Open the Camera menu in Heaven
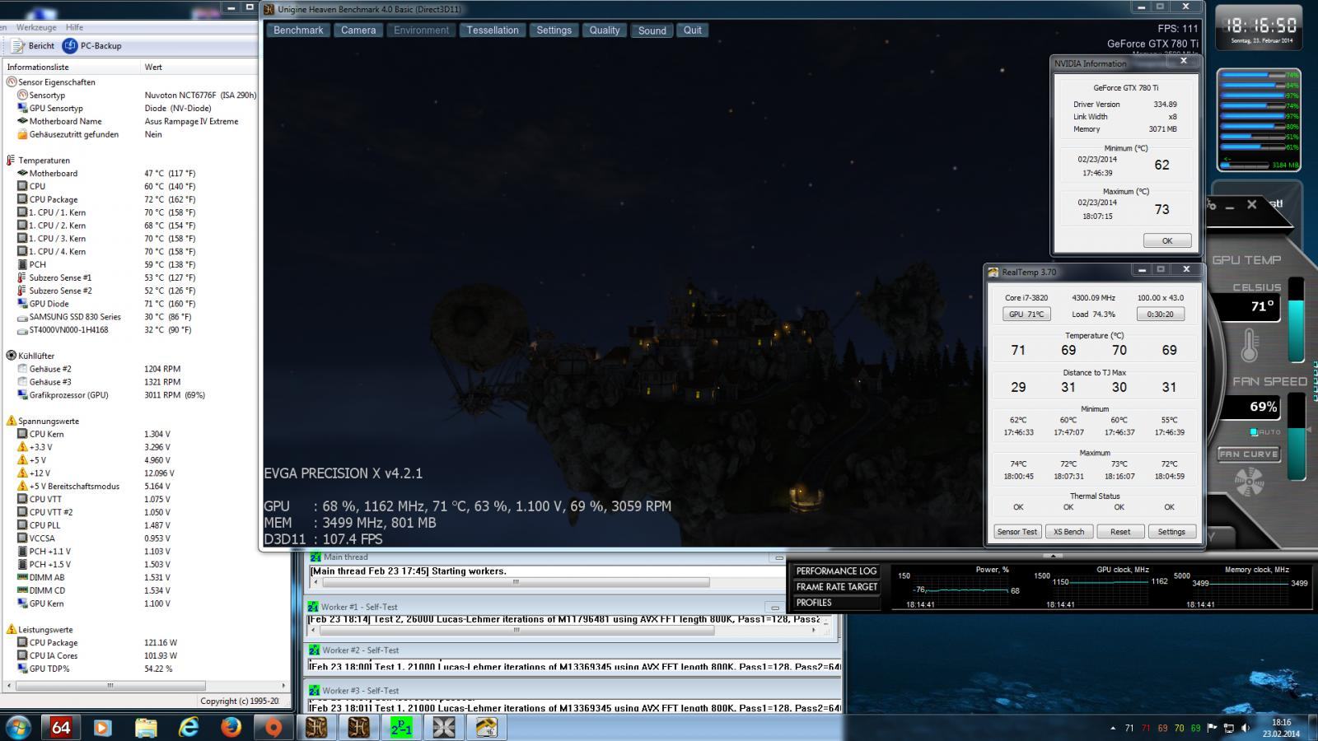This screenshot has height=741, width=1318. pos(358,30)
